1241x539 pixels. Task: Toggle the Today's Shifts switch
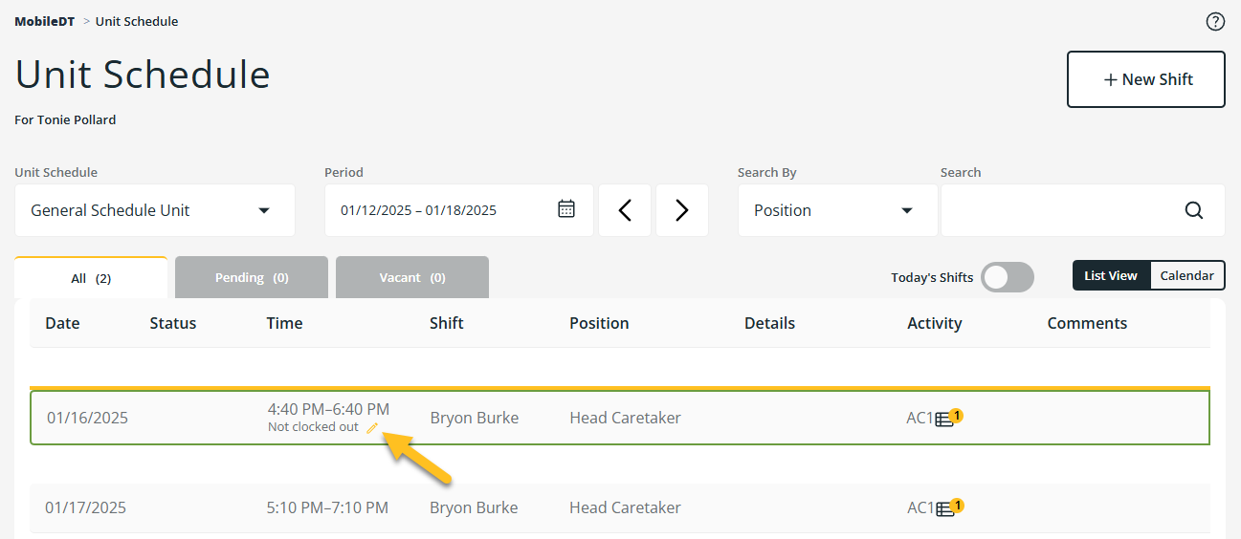pos(1007,277)
